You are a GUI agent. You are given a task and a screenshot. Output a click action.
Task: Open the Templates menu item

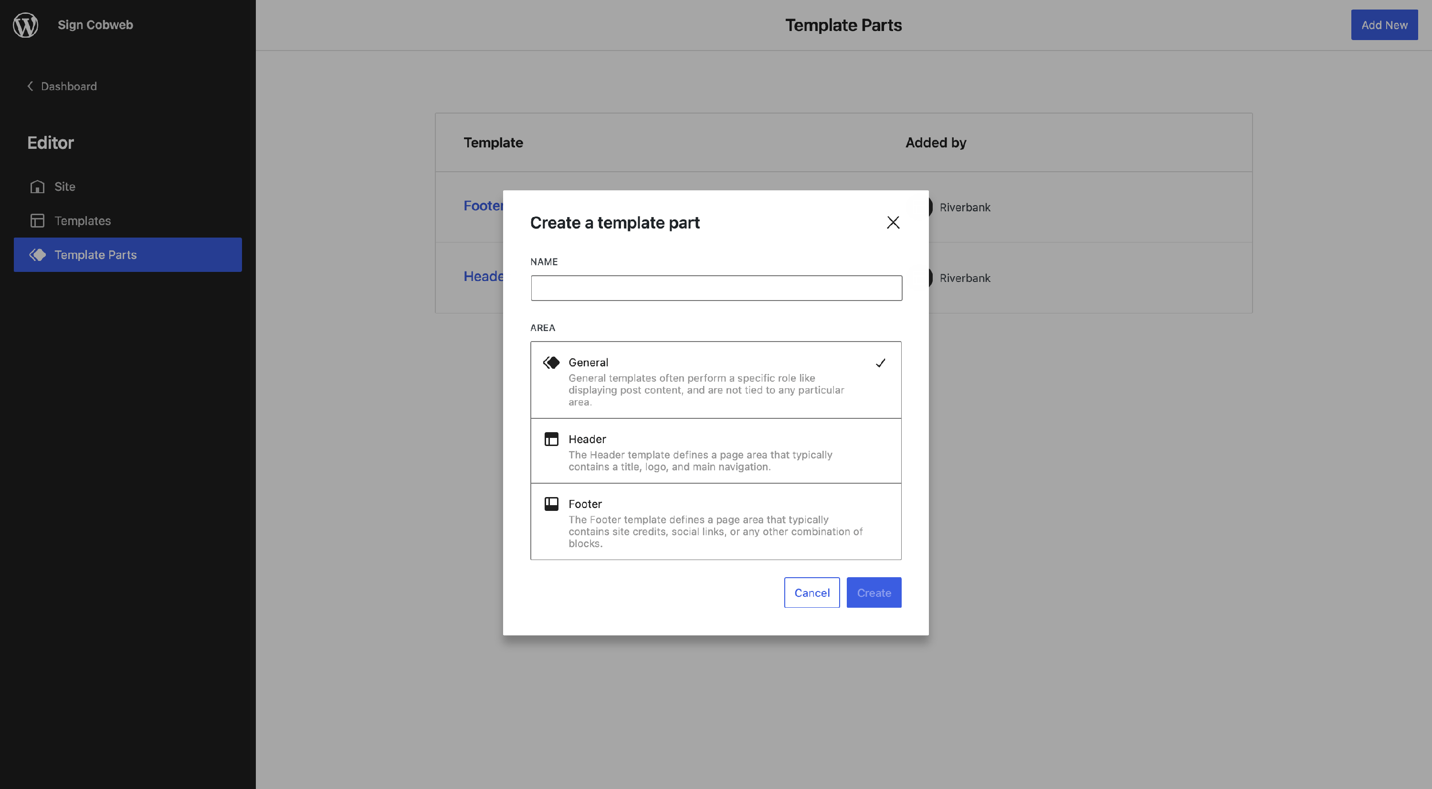[x=82, y=220]
